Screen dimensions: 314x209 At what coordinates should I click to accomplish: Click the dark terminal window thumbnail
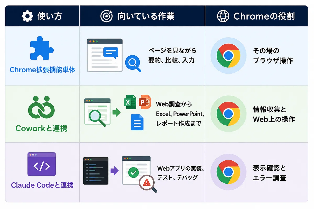click(x=96, y=171)
